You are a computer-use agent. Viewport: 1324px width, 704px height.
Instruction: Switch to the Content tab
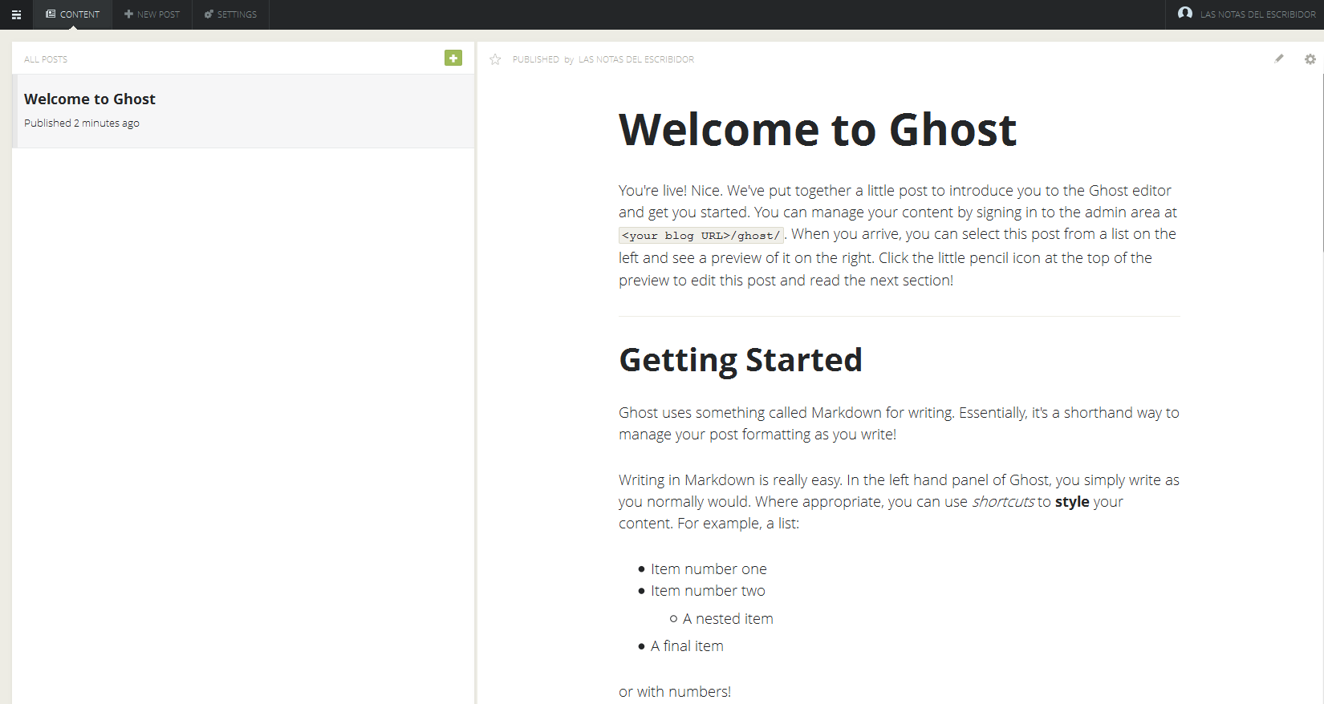pos(73,14)
